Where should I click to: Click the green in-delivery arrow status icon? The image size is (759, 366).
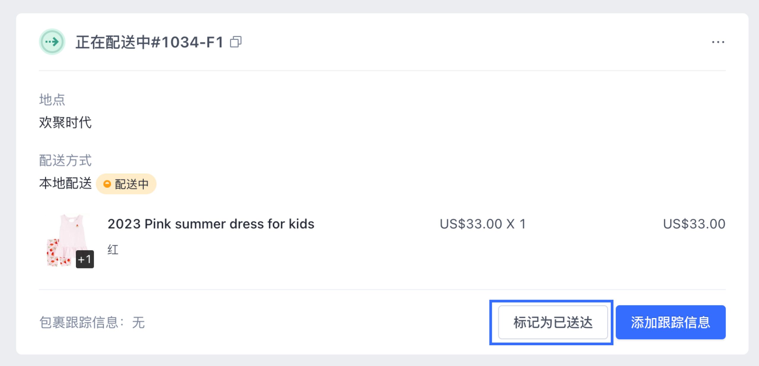[x=52, y=42]
